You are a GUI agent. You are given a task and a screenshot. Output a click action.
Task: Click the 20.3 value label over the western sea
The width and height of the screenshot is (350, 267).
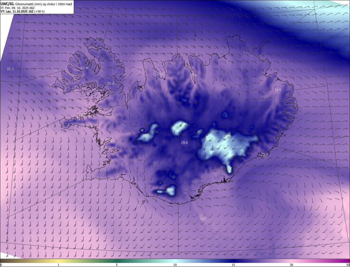click(10, 69)
